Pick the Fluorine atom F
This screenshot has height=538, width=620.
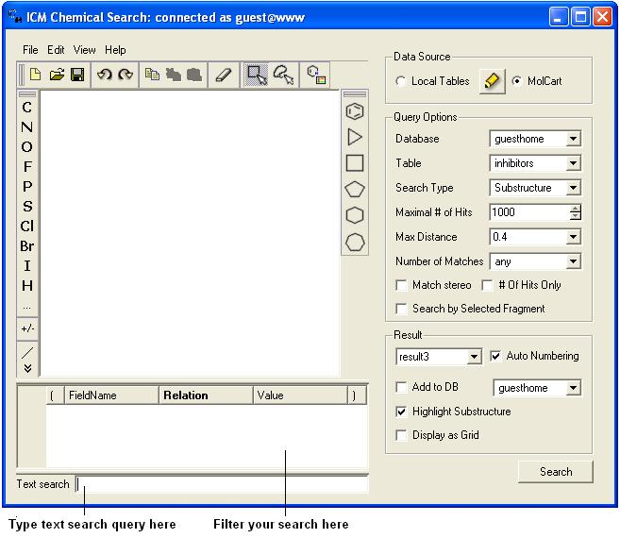tap(26, 166)
